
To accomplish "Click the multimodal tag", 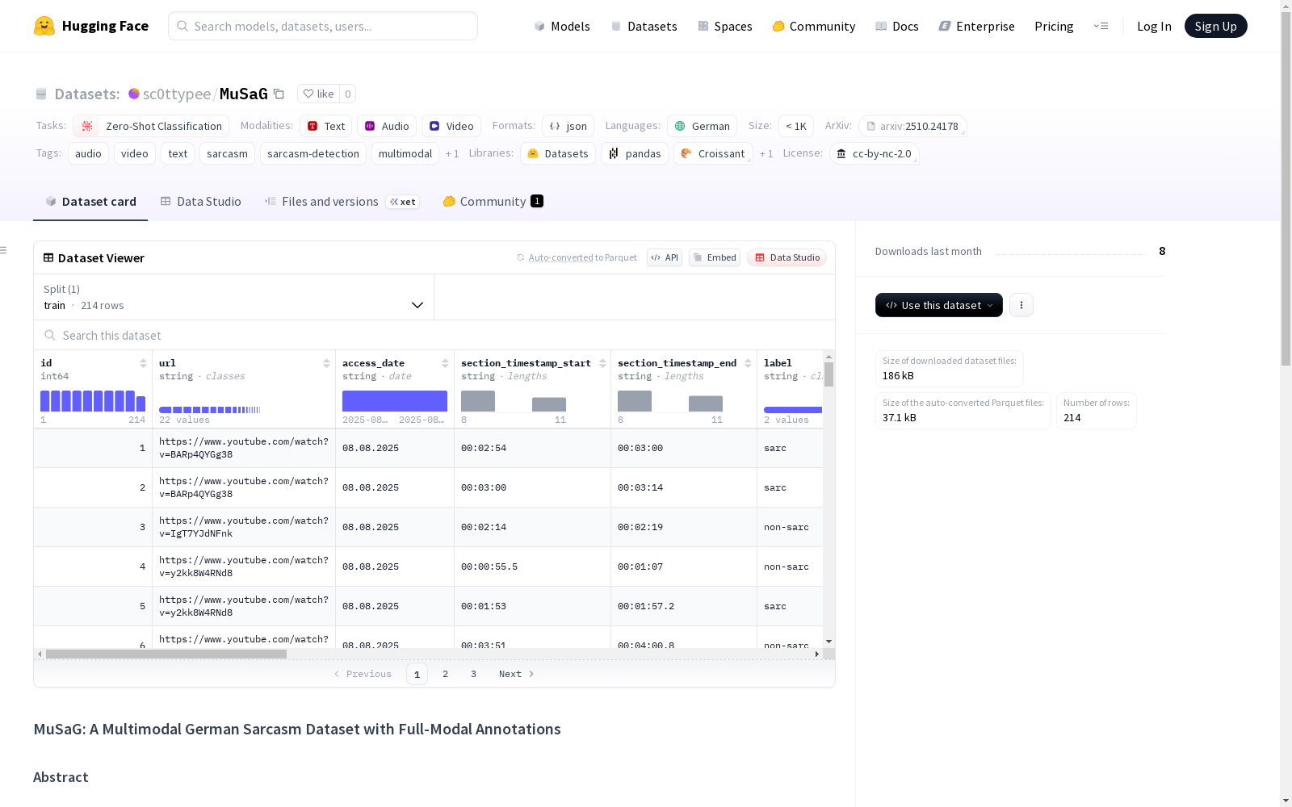I will [x=405, y=153].
